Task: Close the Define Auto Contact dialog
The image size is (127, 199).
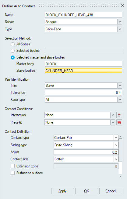Action: 122,6
